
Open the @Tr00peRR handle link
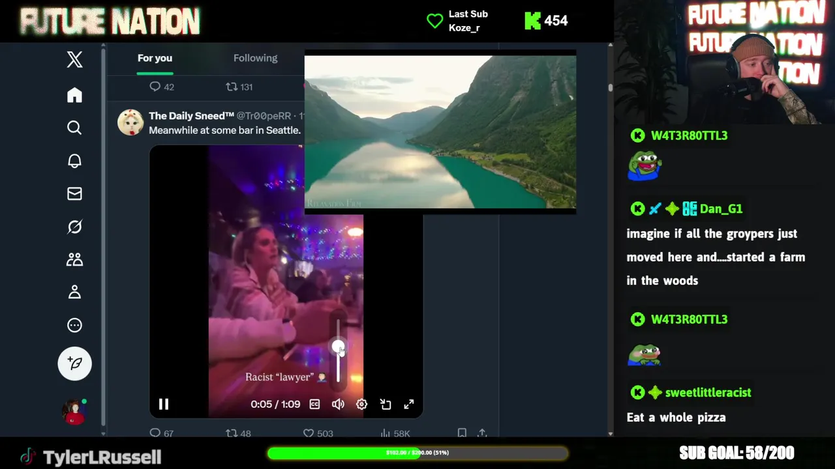(264, 115)
